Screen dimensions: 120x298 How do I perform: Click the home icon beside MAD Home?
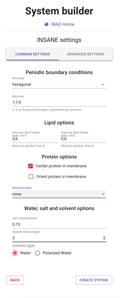[46, 24]
